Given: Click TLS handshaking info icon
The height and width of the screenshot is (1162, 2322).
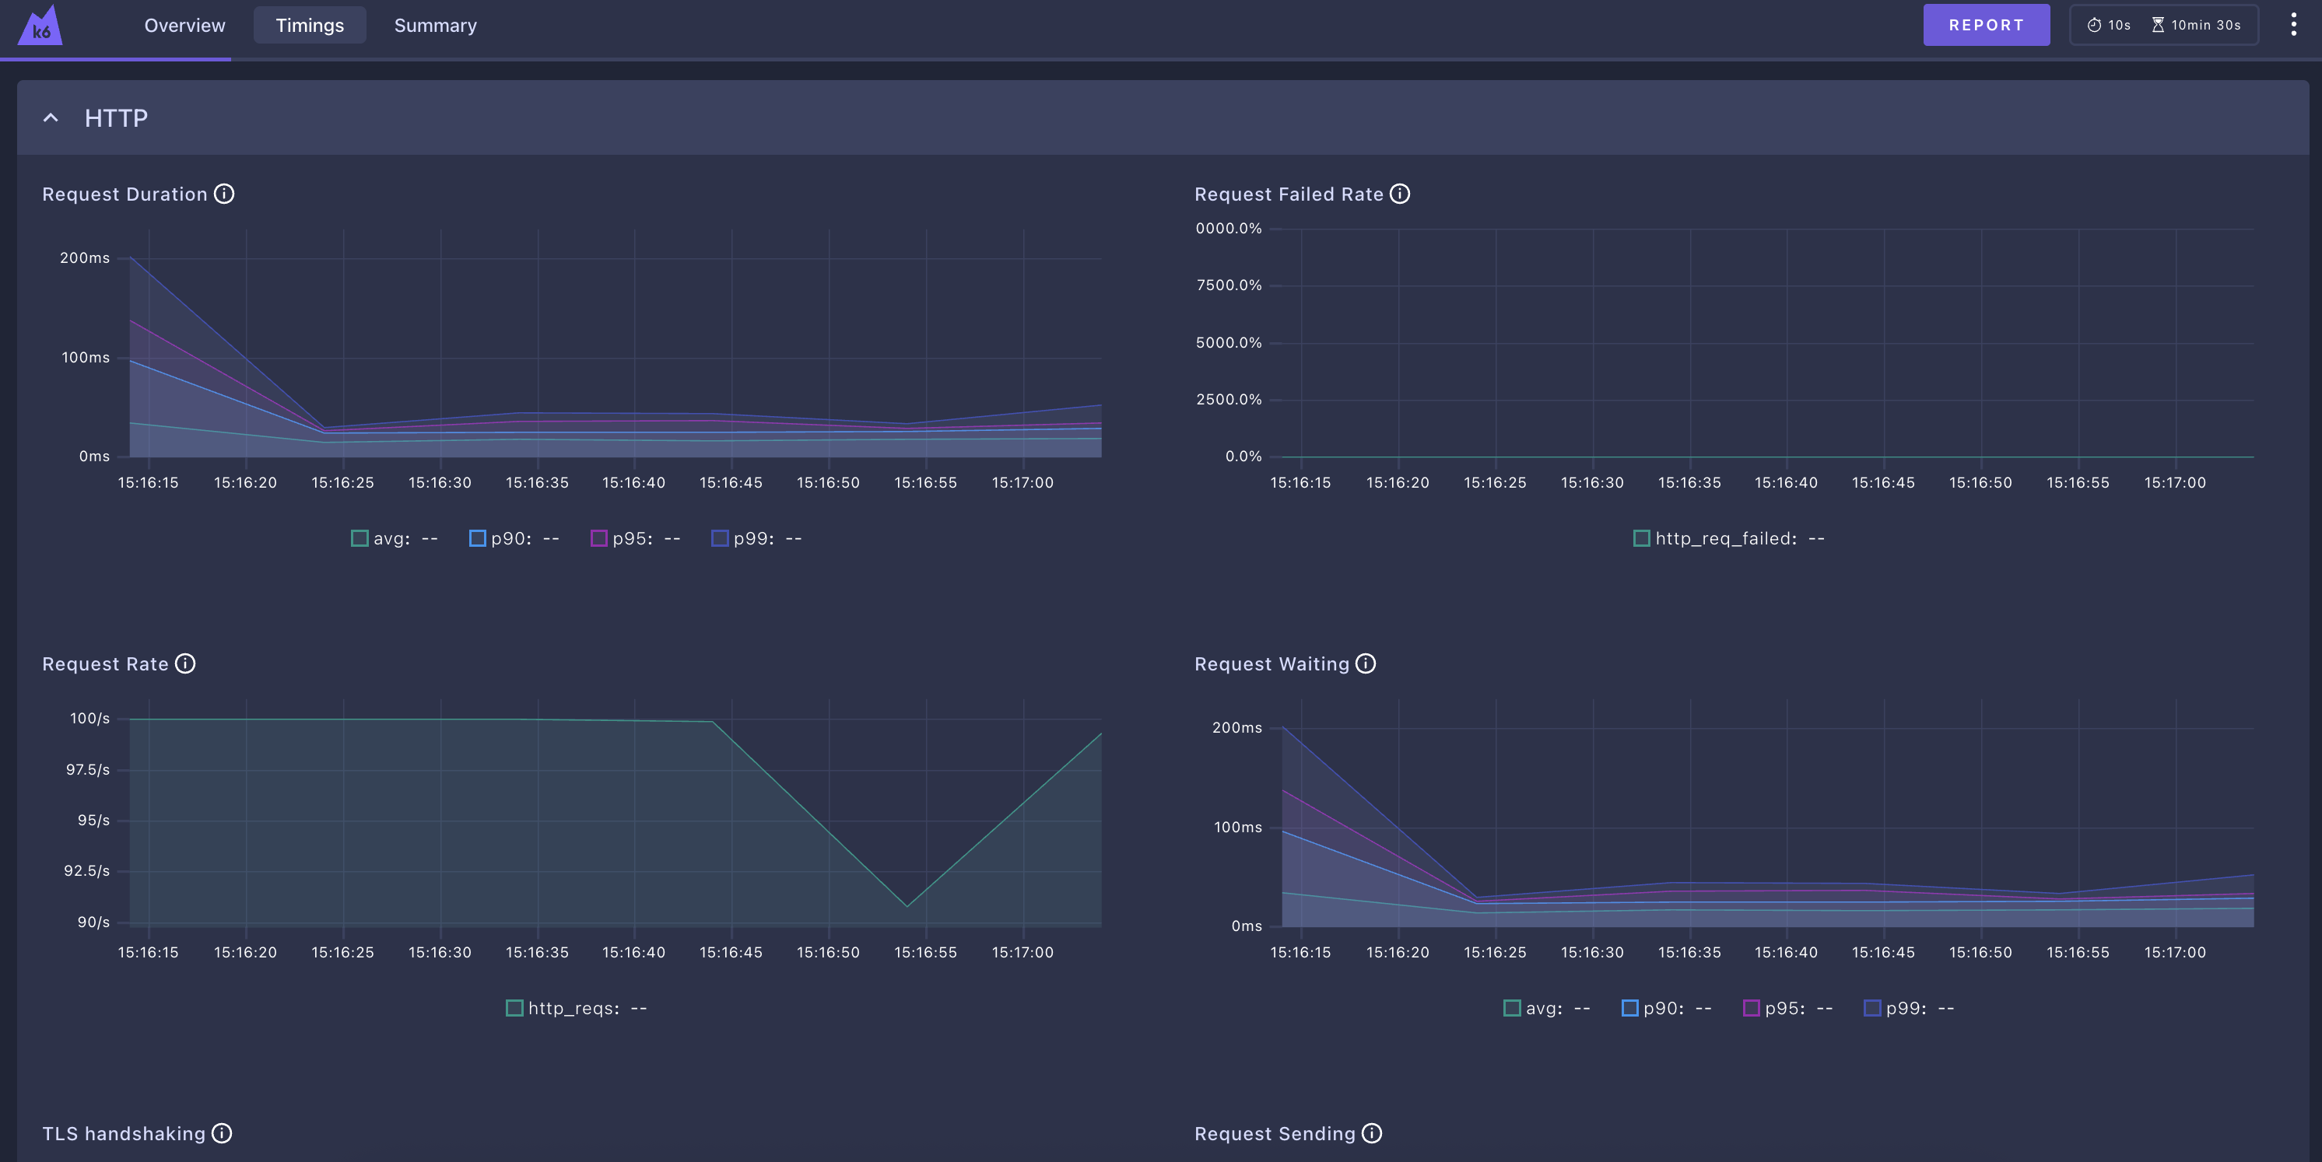Looking at the screenshot, I should pos(222,1133).
